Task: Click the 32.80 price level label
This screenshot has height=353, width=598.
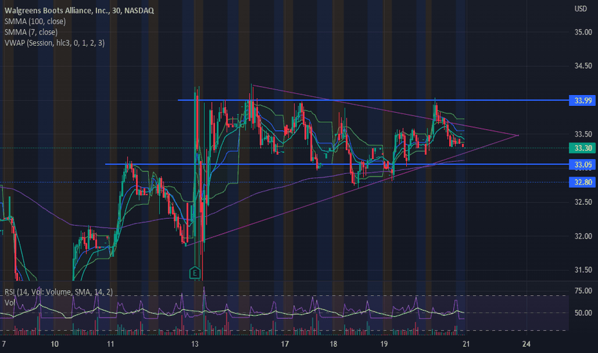Action: (x=583, y=182)
